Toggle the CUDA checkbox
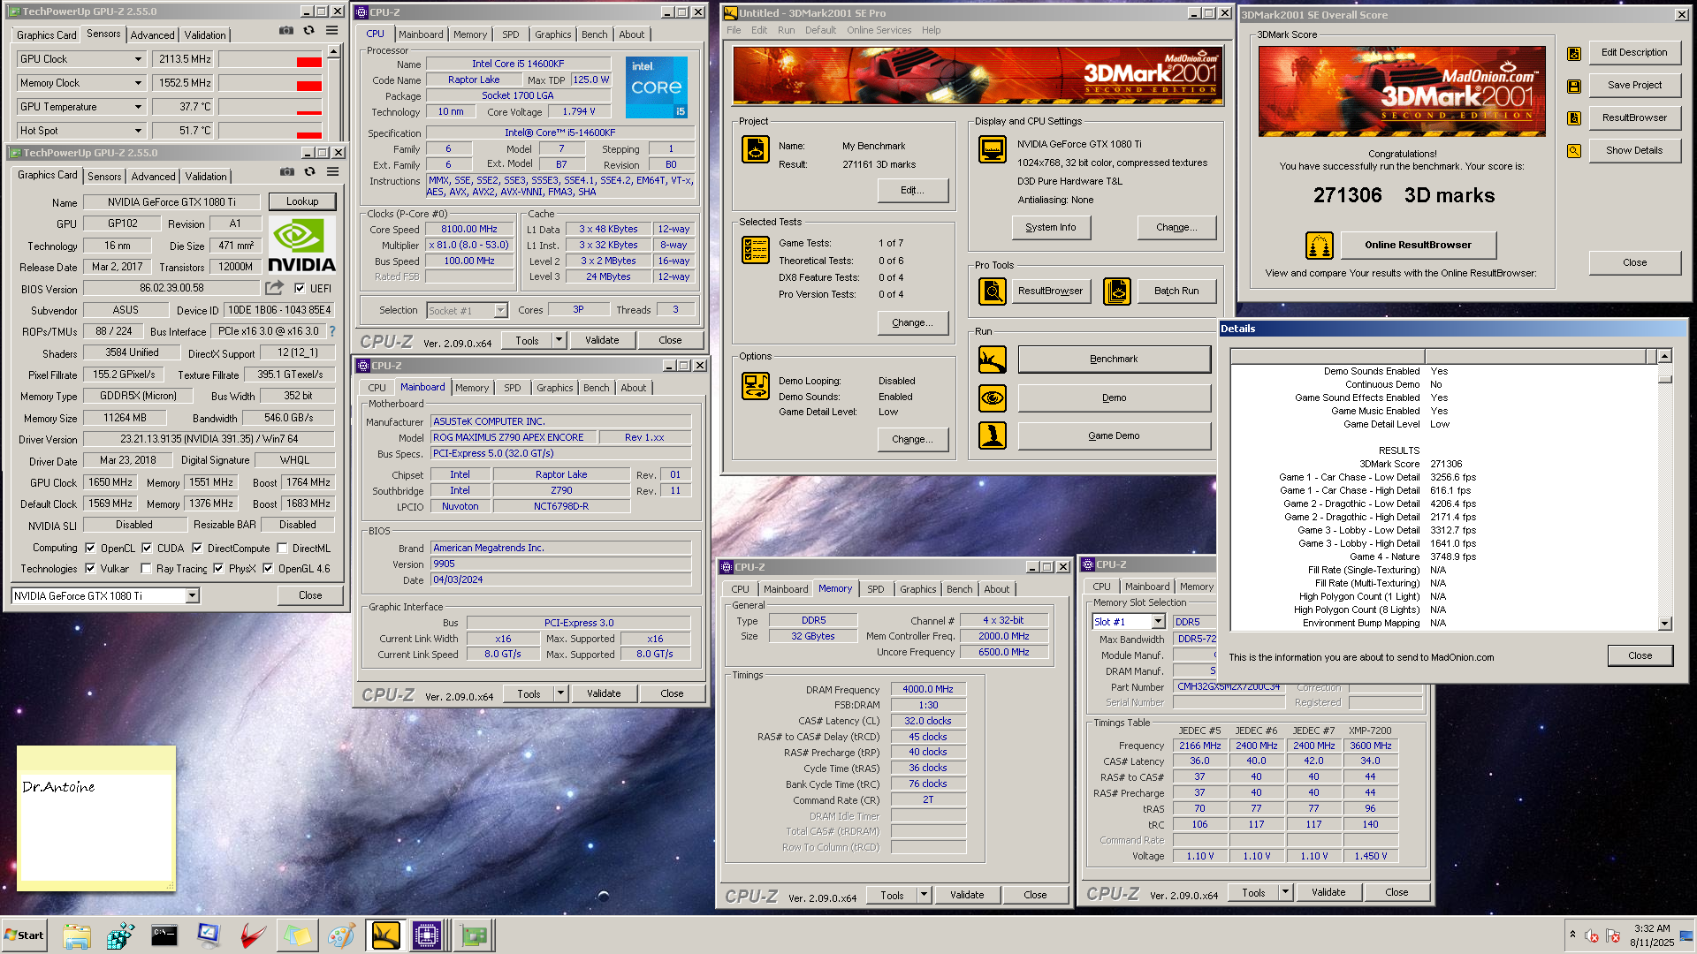Image resolution: width=1697 pixels, height=954 pixels. 147,548
